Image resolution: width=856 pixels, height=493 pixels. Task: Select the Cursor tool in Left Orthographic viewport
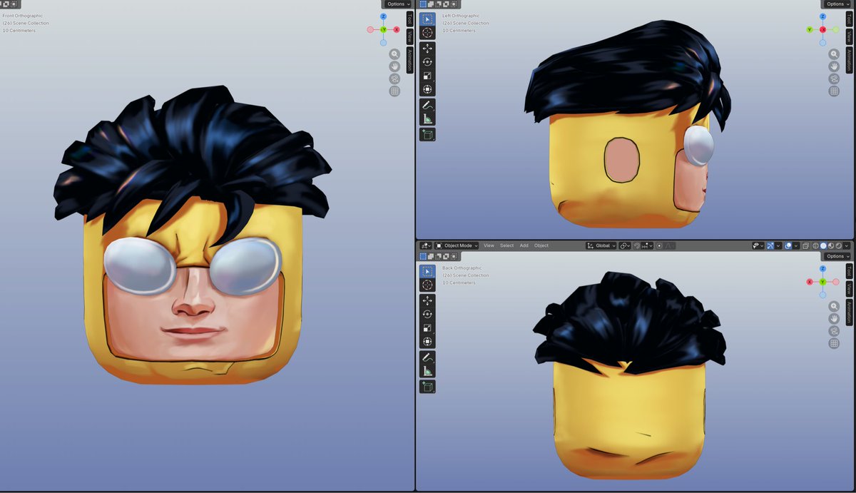(x=427, y=33)
